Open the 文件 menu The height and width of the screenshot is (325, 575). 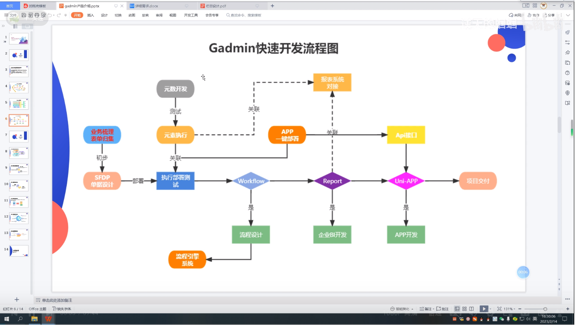click(x=11, y=15)
